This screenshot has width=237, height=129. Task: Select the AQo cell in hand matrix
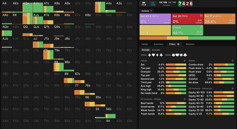7,31
